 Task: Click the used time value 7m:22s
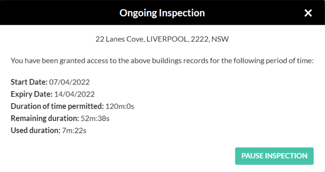pyautogui.click(x=74, y=131)
